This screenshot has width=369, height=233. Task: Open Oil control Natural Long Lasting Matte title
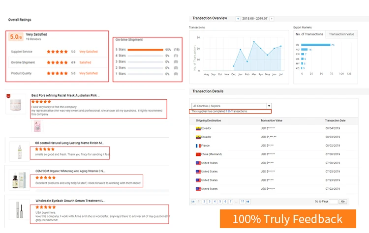[x=69, y=143]
